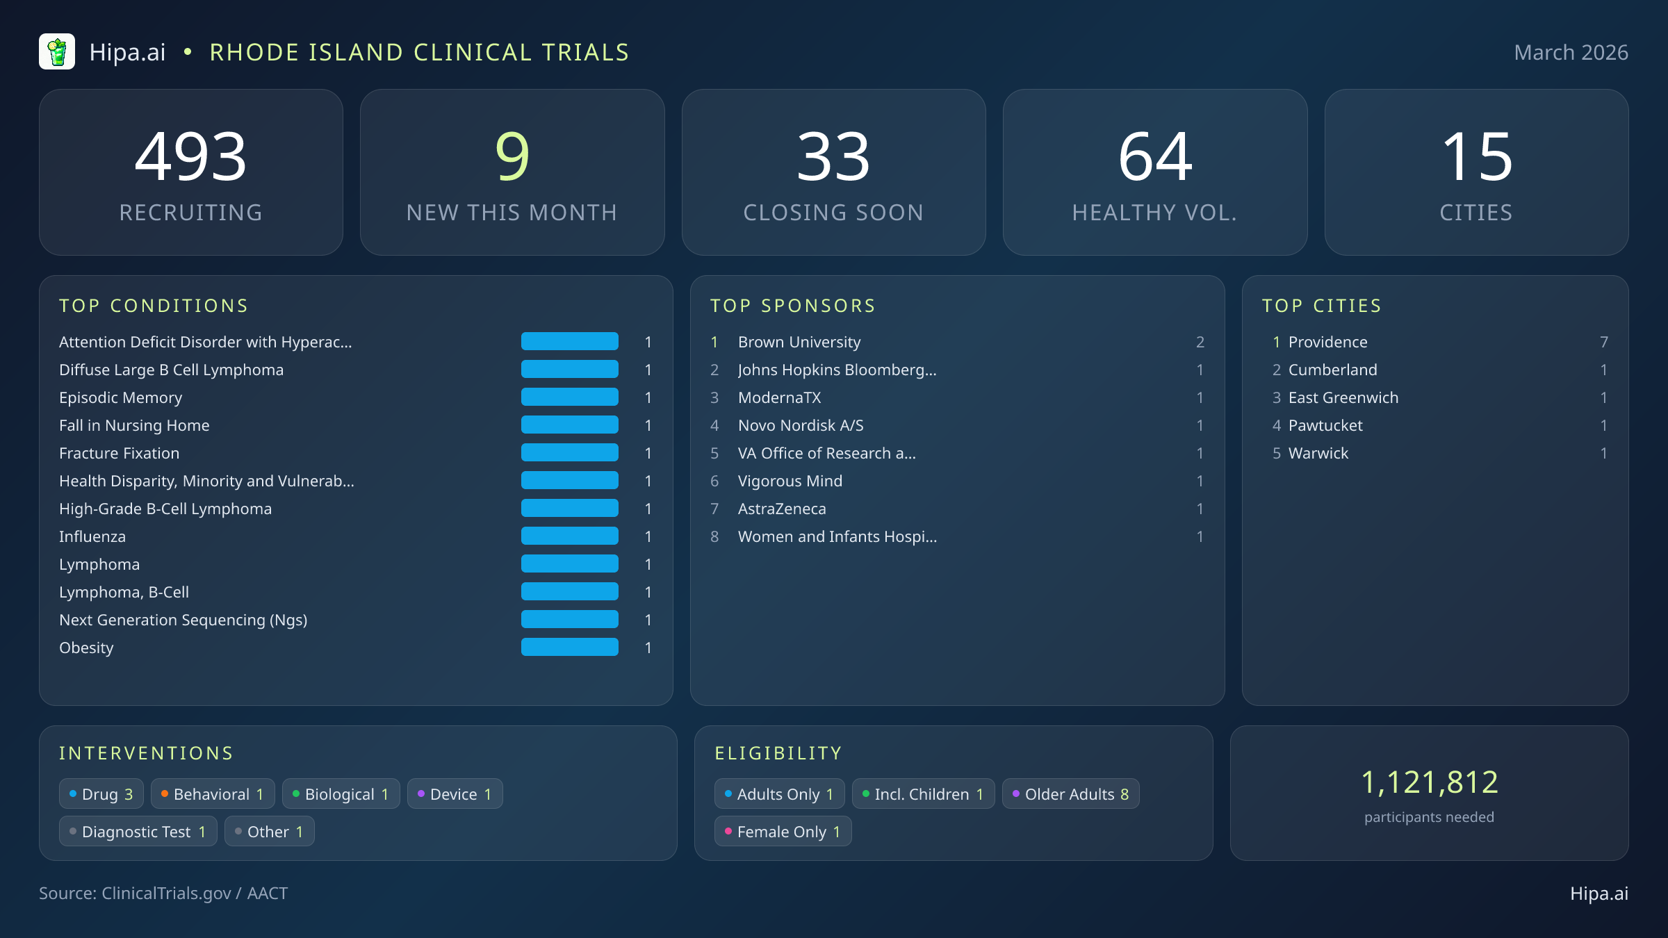The height and width of the screenshot is (938, 1668).
Task: Expand the Health Disparity, Minority condition label
Action: pyautogui.click(x=206, y=481)
